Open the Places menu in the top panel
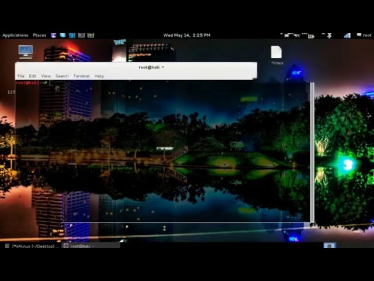374x281 pixels. click(x=39, y=35)
